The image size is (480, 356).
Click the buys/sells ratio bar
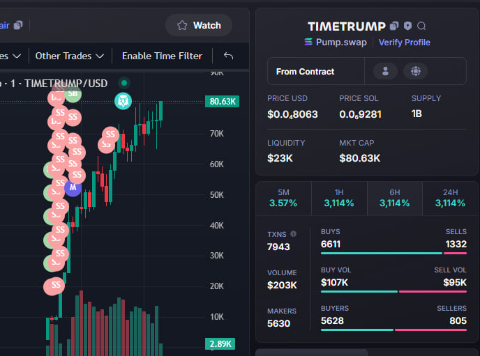(x=393, y=254)
